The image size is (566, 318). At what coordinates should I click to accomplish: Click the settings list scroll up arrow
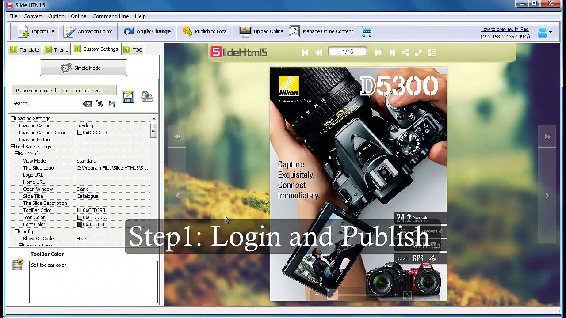154,119
